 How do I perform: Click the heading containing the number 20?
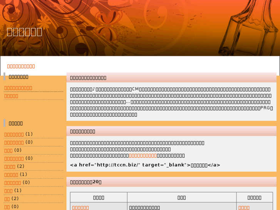[86, 182]
